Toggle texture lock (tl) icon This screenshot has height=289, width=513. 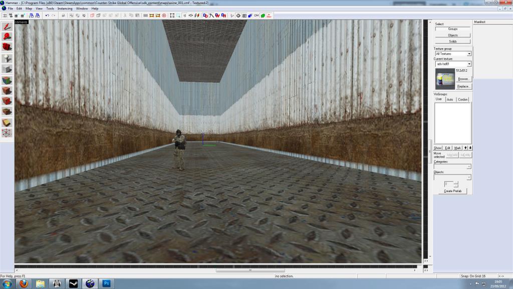tap(185, 16)
